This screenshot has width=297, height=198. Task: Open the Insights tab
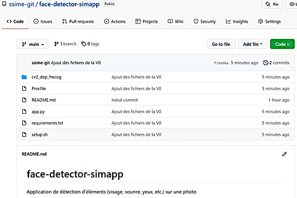tap(237, 21)
